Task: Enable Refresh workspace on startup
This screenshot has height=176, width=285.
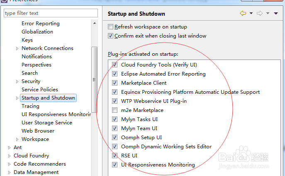Action: click(110, 27)
